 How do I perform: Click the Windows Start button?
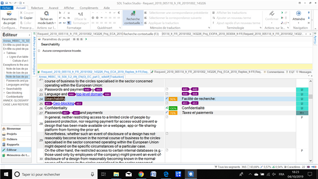(x=6, y=174)
